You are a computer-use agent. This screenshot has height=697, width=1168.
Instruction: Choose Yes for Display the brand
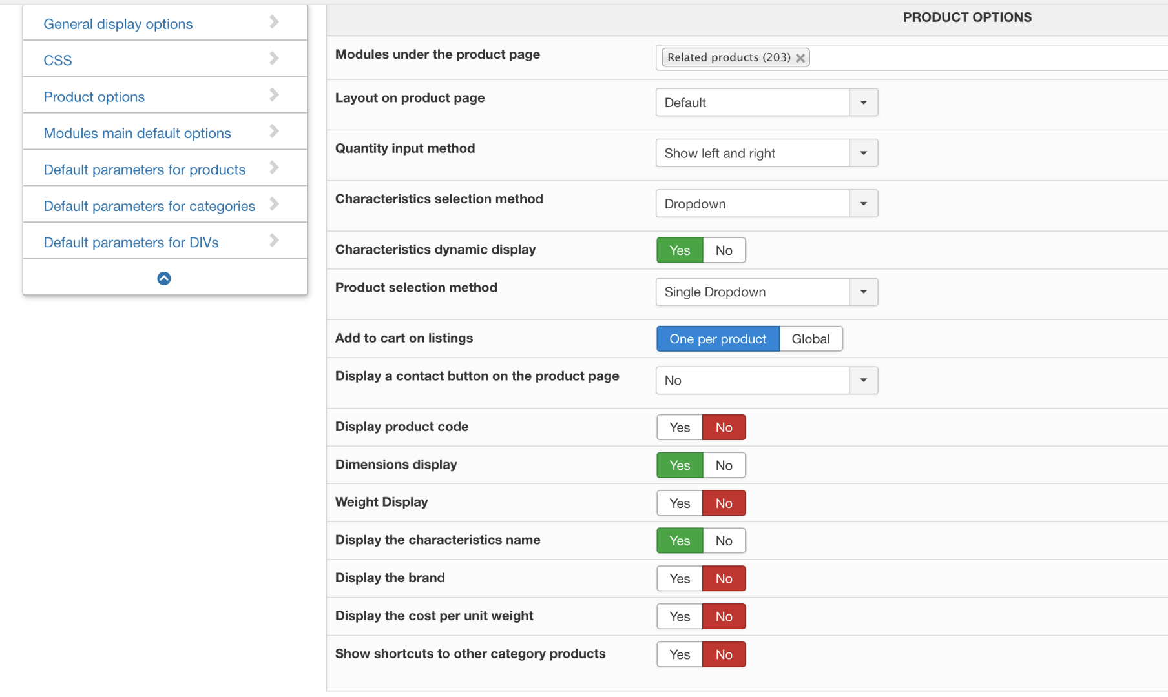tap(680, 579)
